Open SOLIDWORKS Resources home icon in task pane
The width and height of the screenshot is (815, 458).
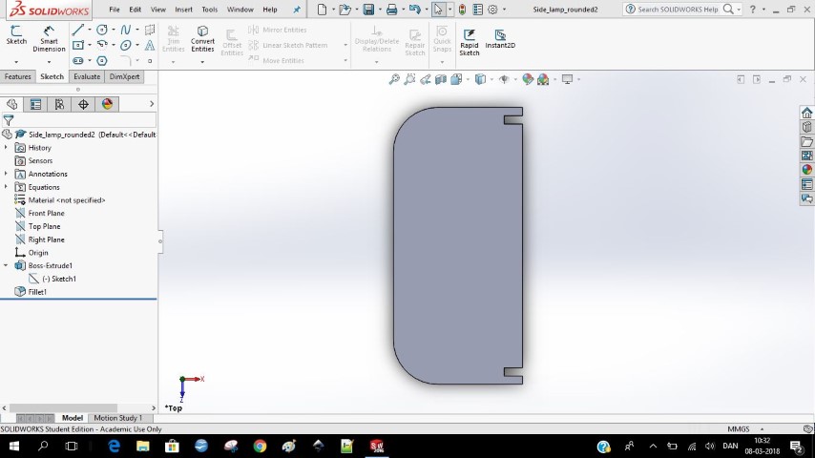pyautogui.click(x=806, y=113)
